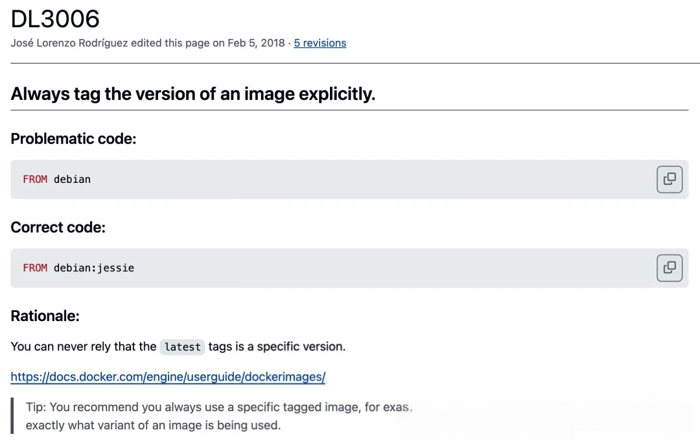Open the 5 revisions history link
700x443 pixels.
320,43
